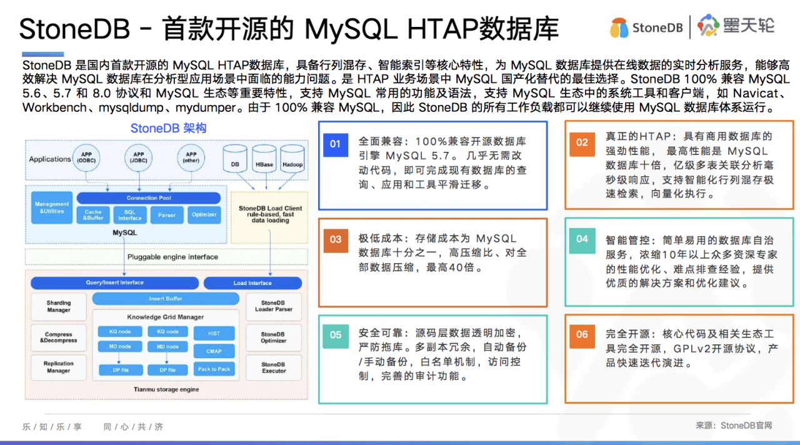Click the Optimizer block under Connection Pool

(x=204, y=215)
